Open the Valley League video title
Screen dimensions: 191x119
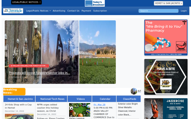77,118
